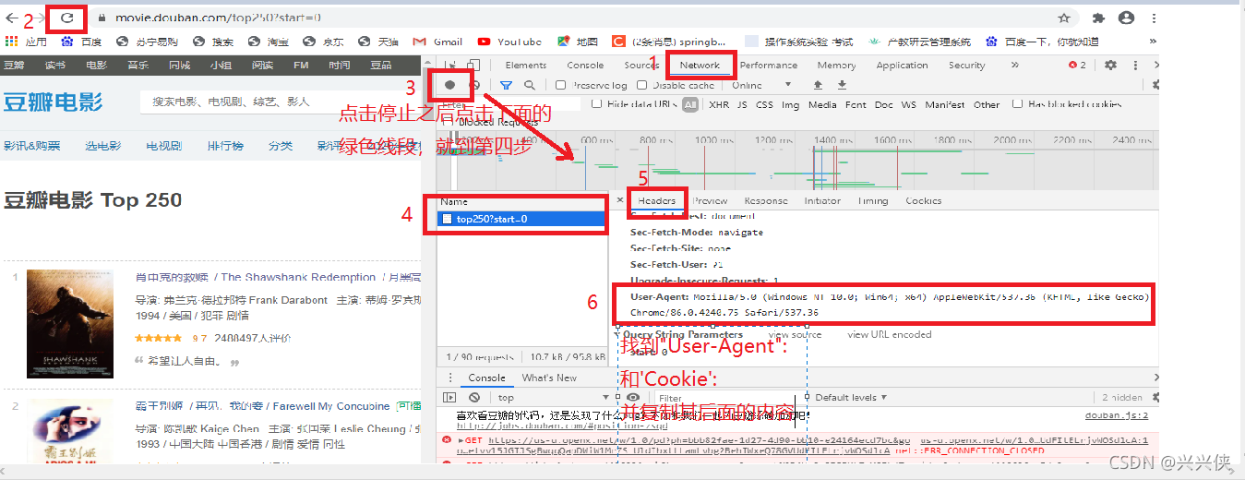
Task: Close the request details pane with the X
Action: (x=619, y=200)
